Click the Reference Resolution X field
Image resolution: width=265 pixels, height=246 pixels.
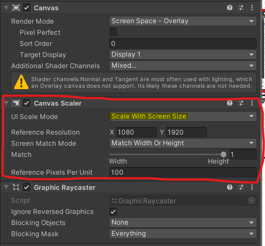tap(137, 132)
